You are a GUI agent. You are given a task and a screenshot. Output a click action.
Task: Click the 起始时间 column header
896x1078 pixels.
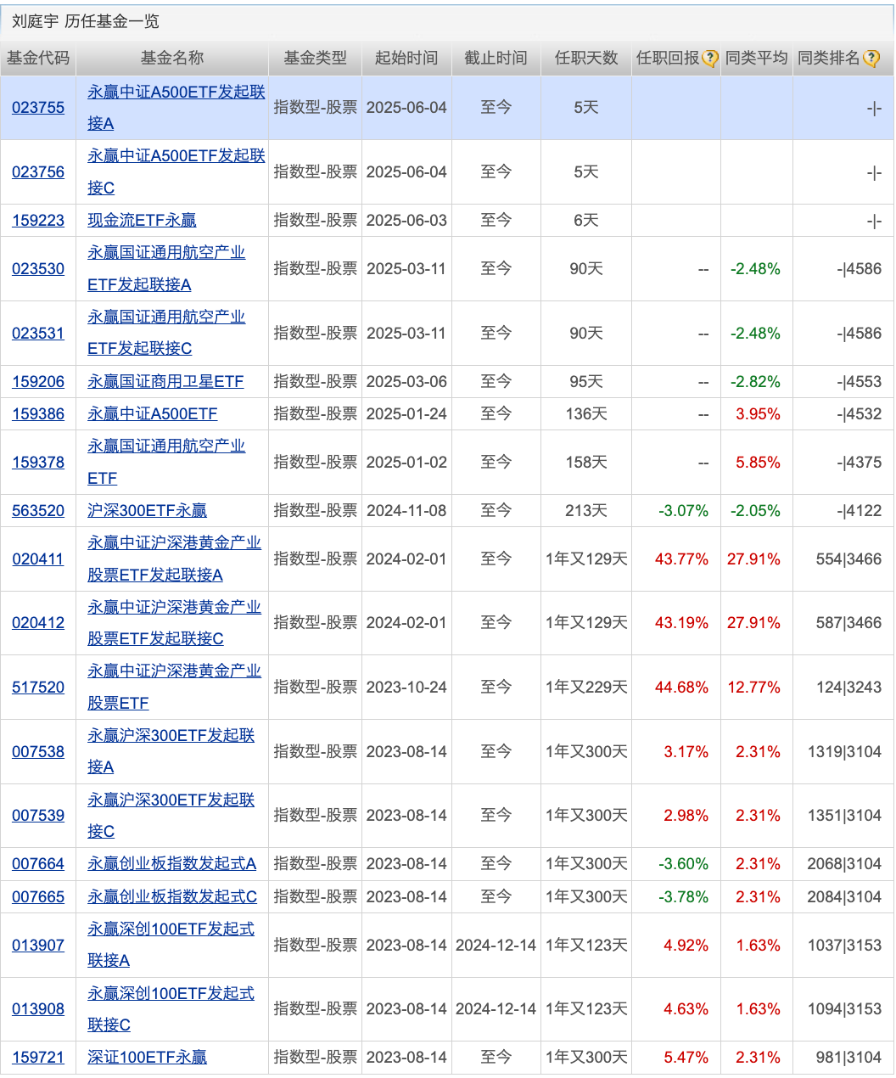pos(406,59)
